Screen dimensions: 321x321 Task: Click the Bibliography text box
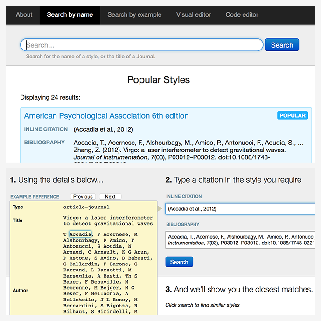pyautogui.click(x=240, y=240)
